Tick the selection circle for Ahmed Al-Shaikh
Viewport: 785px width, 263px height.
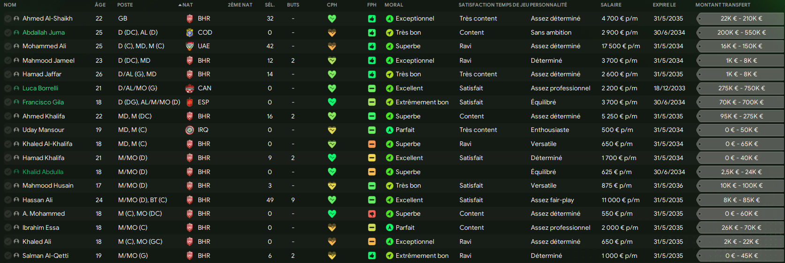[x=8, y=19]
